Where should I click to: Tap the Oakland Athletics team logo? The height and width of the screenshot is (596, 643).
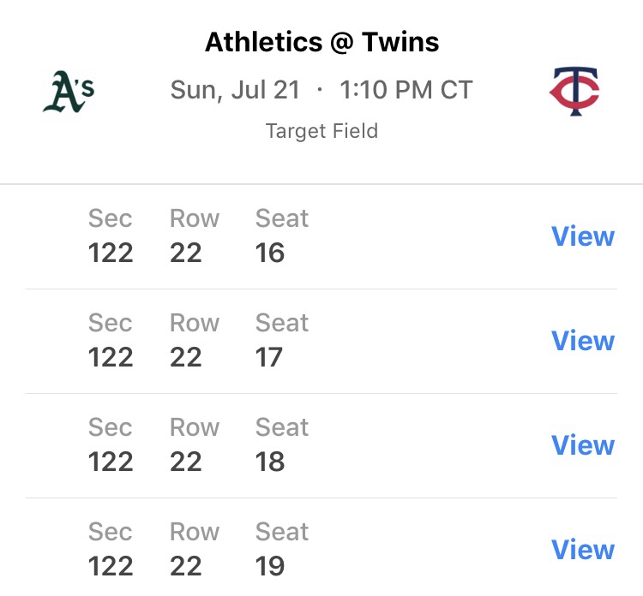(x=68, y=92)
